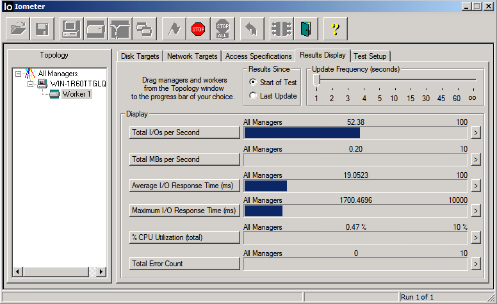Click the 0.47 % CPU value

pos(355,227)
